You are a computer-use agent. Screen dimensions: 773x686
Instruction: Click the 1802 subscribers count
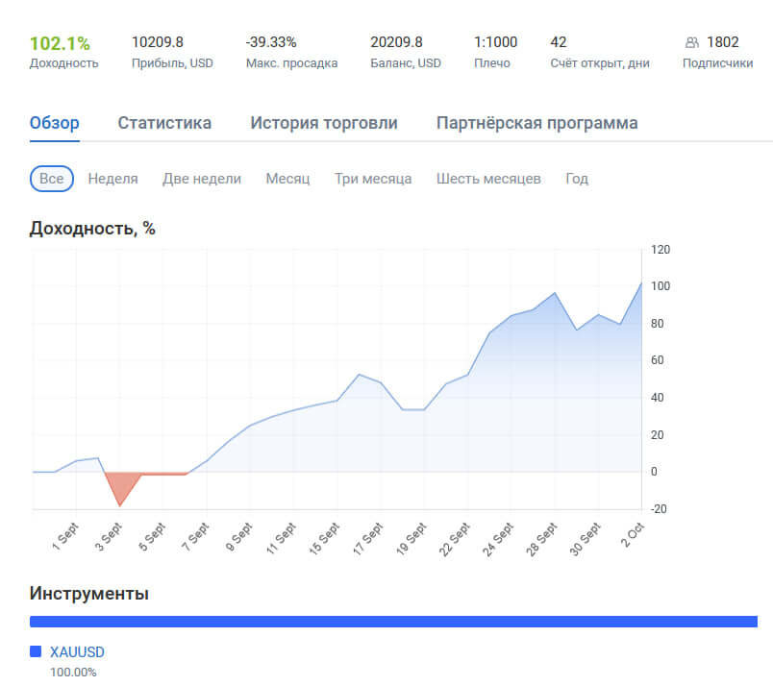tap(723, 42)
